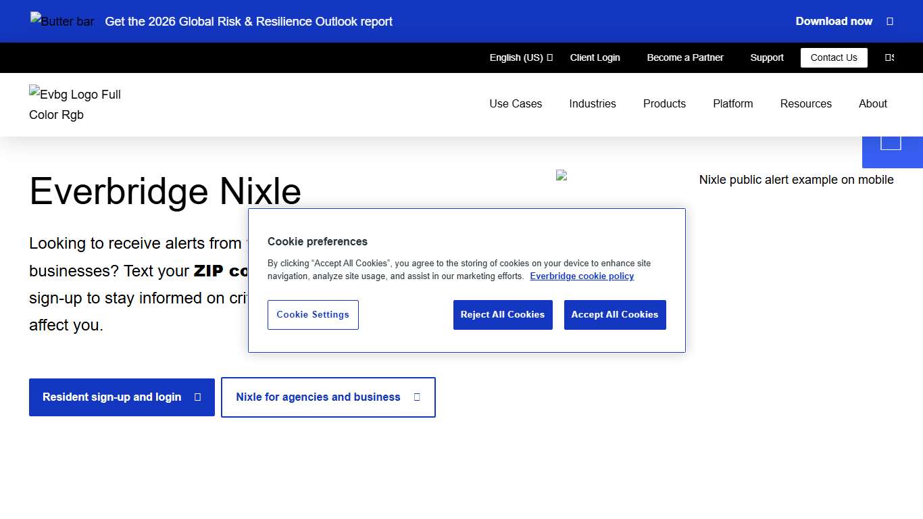Open the English (US) language dropdown
Screen dimensions: 923x519
[x=520, y=57]
